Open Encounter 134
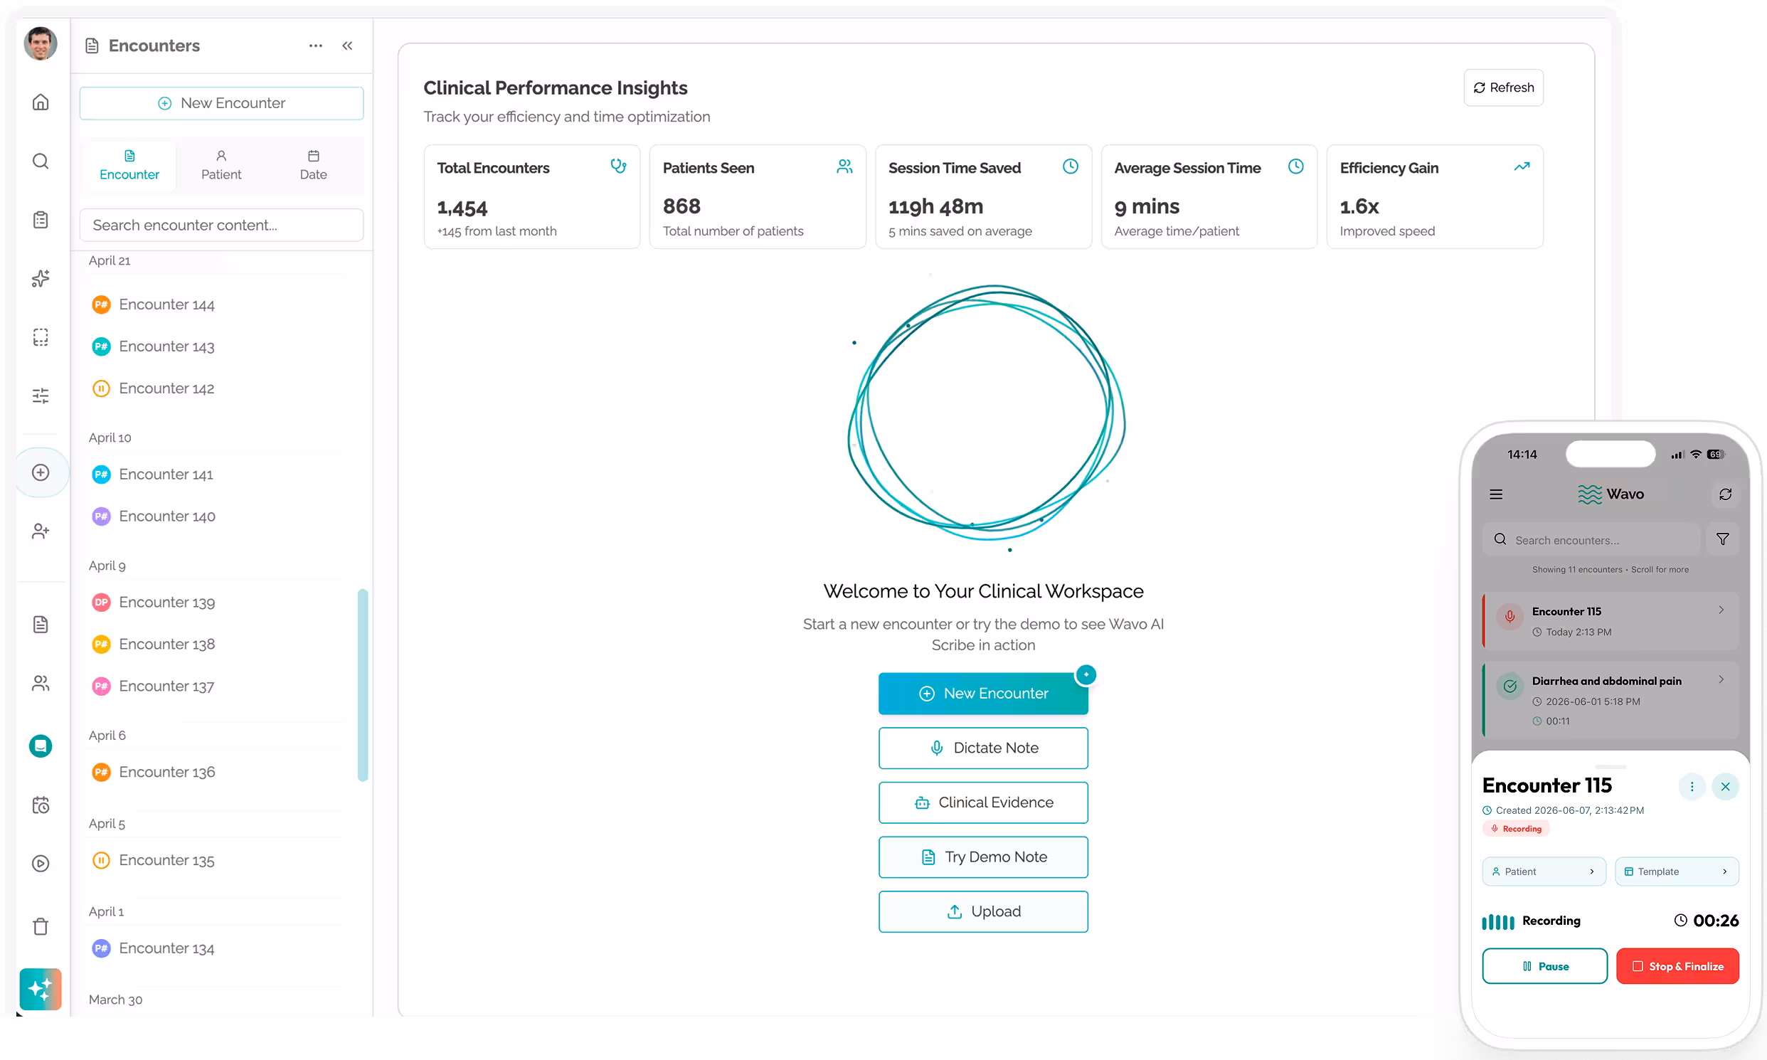Screen dimensions: 1767x1060 (x=166, y=948)
